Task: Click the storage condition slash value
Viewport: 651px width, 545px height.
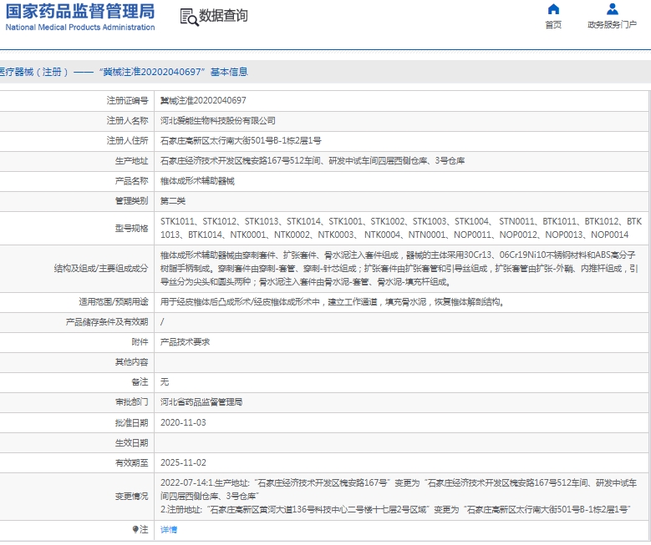Action: point(162,322)
